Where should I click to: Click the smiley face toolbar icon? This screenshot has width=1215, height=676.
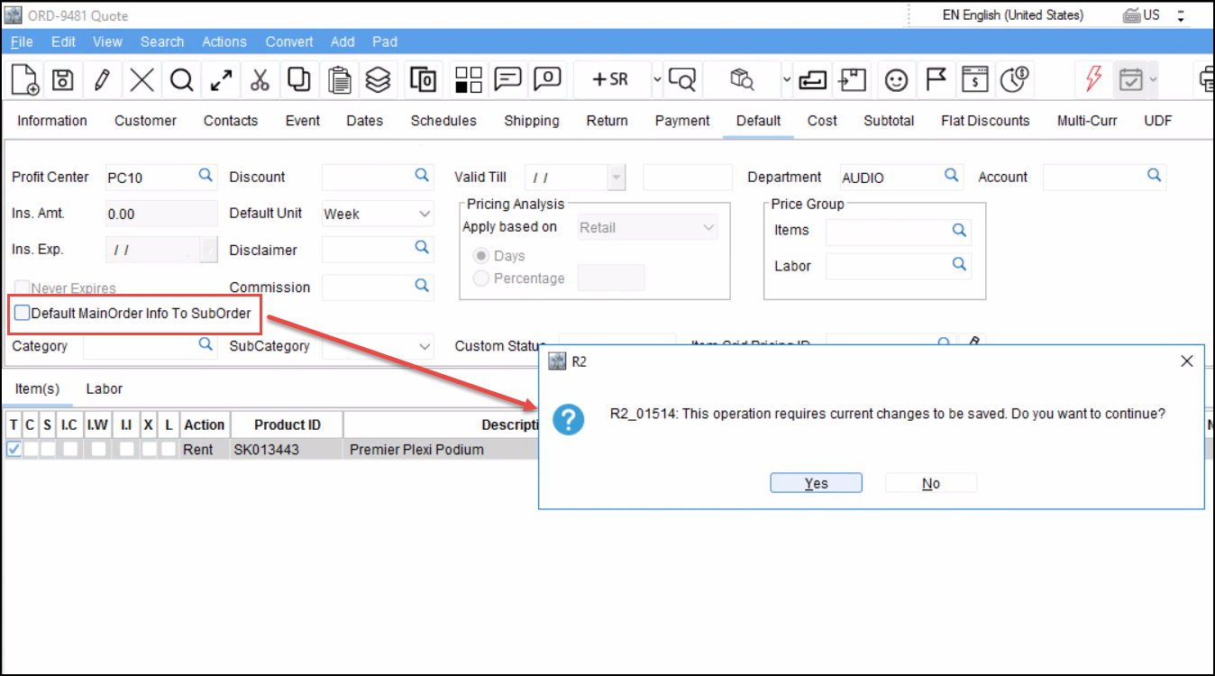pyautogui.click(x=895, y=79)
